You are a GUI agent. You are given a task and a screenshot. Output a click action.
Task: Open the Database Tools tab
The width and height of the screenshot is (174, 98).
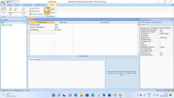coord(40,5)
